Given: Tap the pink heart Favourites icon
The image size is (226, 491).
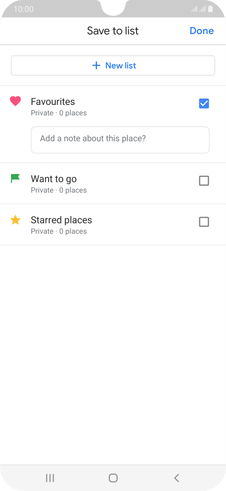Looking at the screenshot, I should tap(15, 101).
